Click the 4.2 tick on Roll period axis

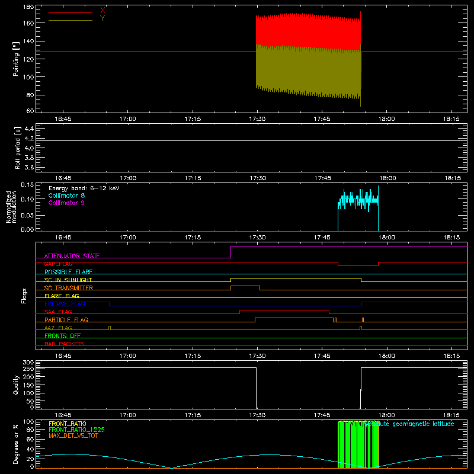tap(29, 139)
